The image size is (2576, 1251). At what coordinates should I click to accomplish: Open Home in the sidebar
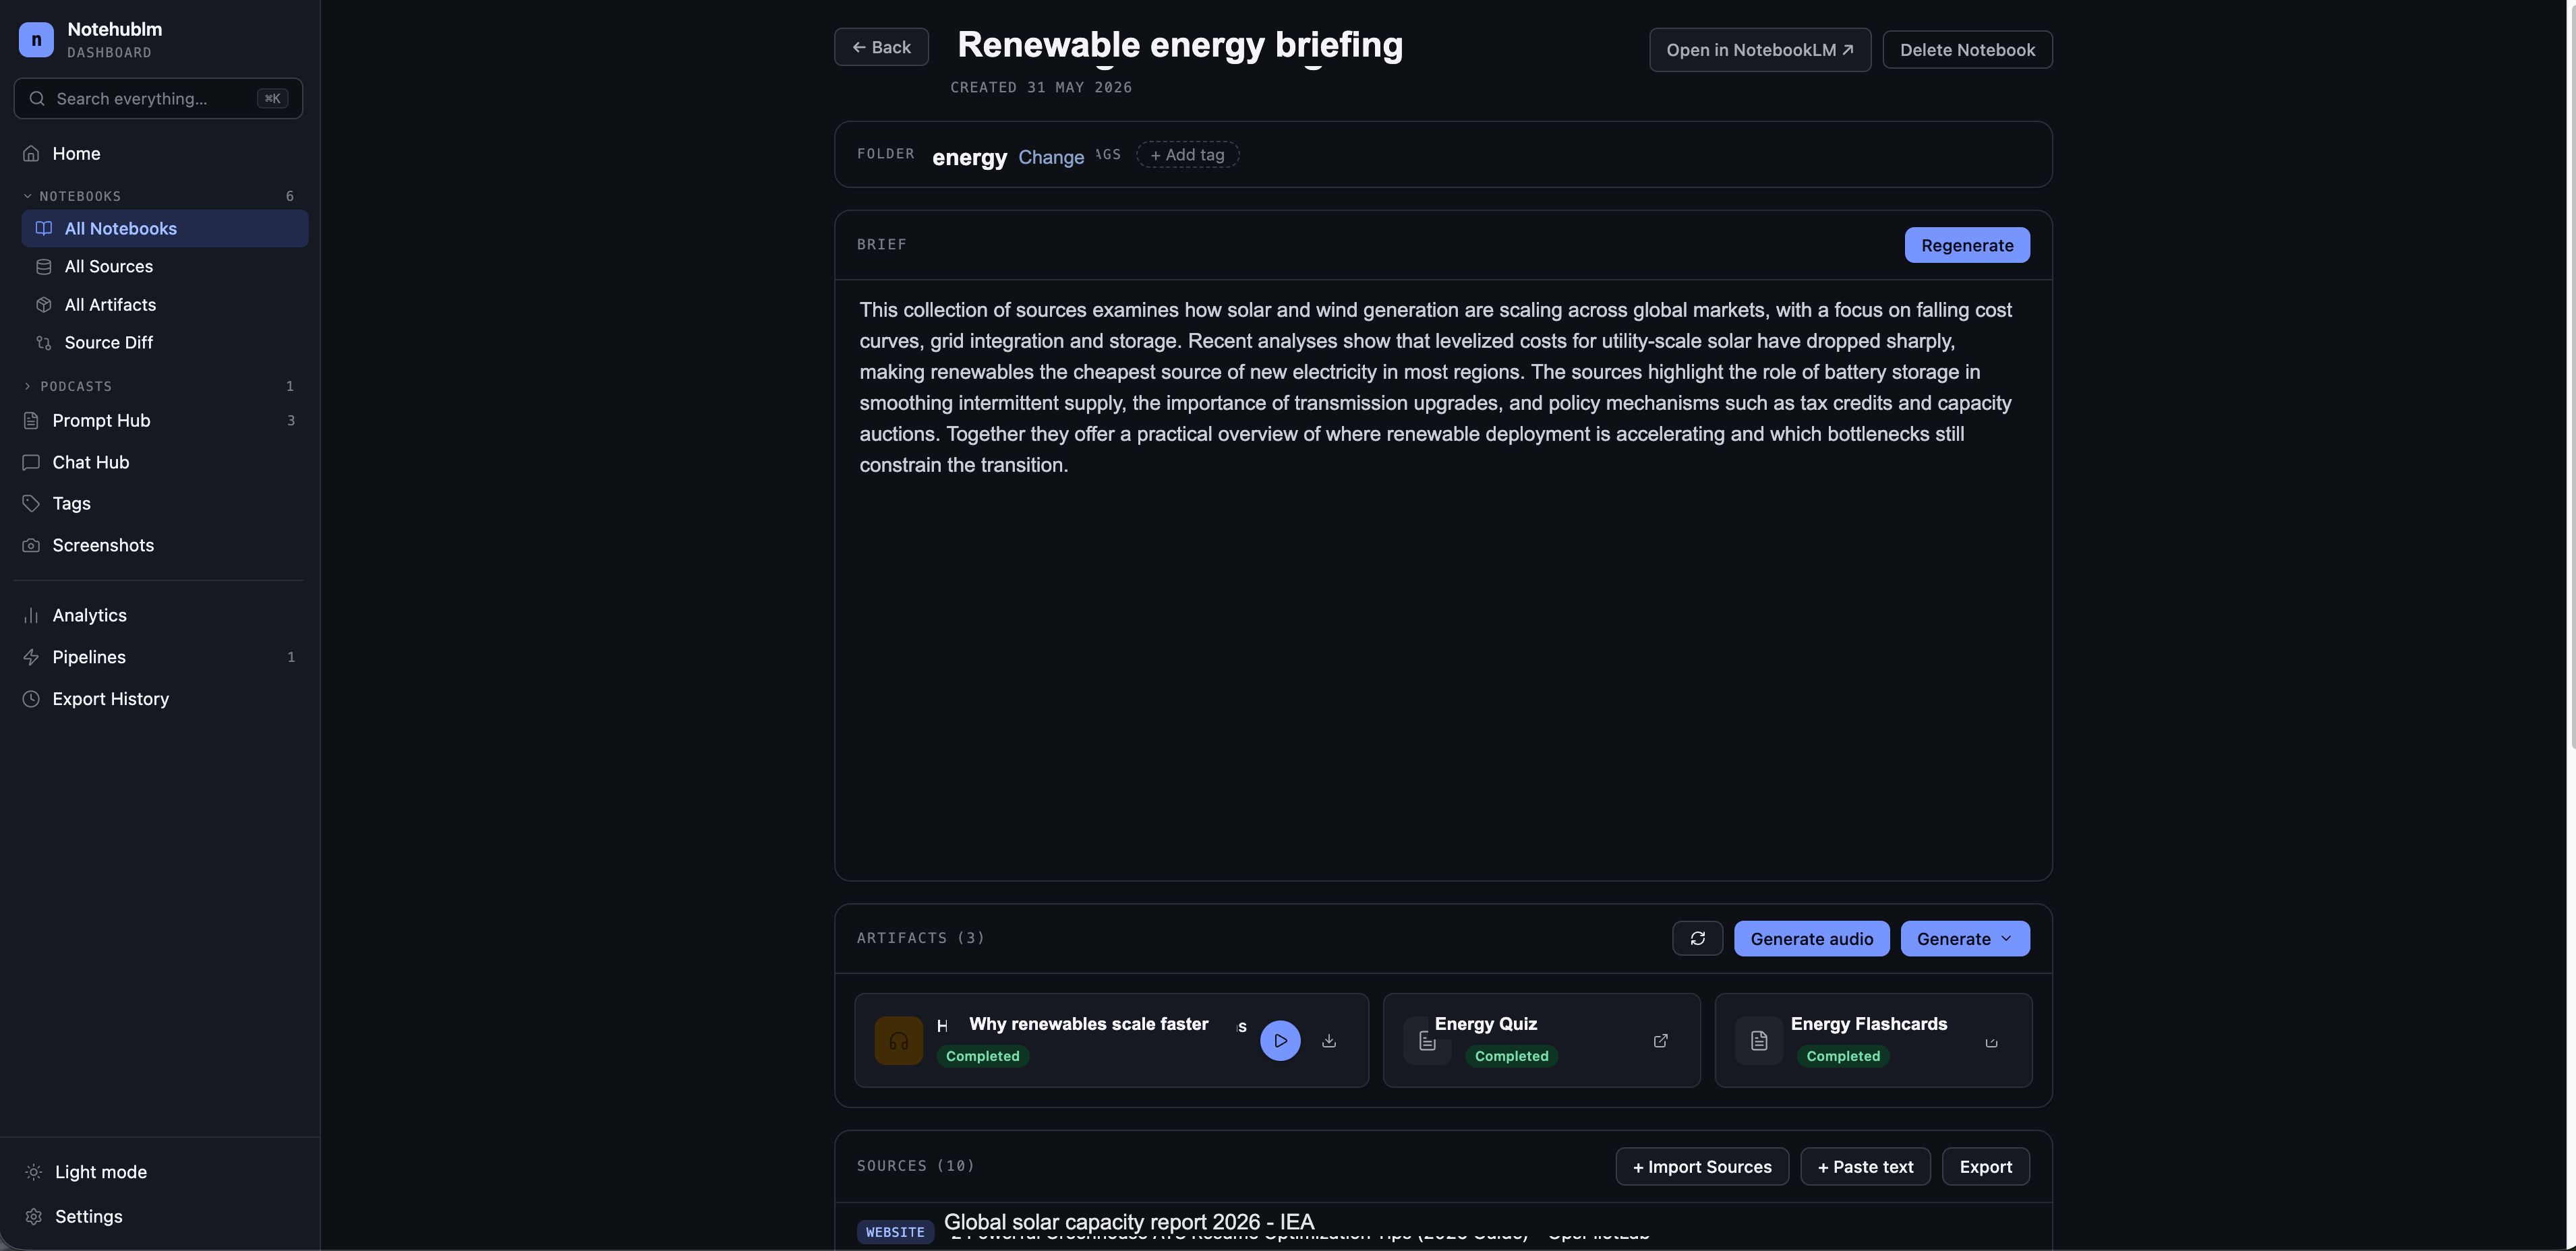click(160, 153)
